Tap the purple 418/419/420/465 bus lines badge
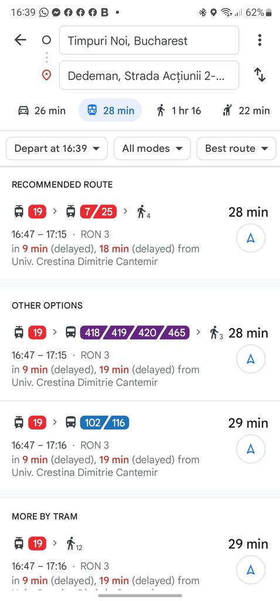This screenshot has width=280, height=601. pyautogui.click(x=135, y=332)
